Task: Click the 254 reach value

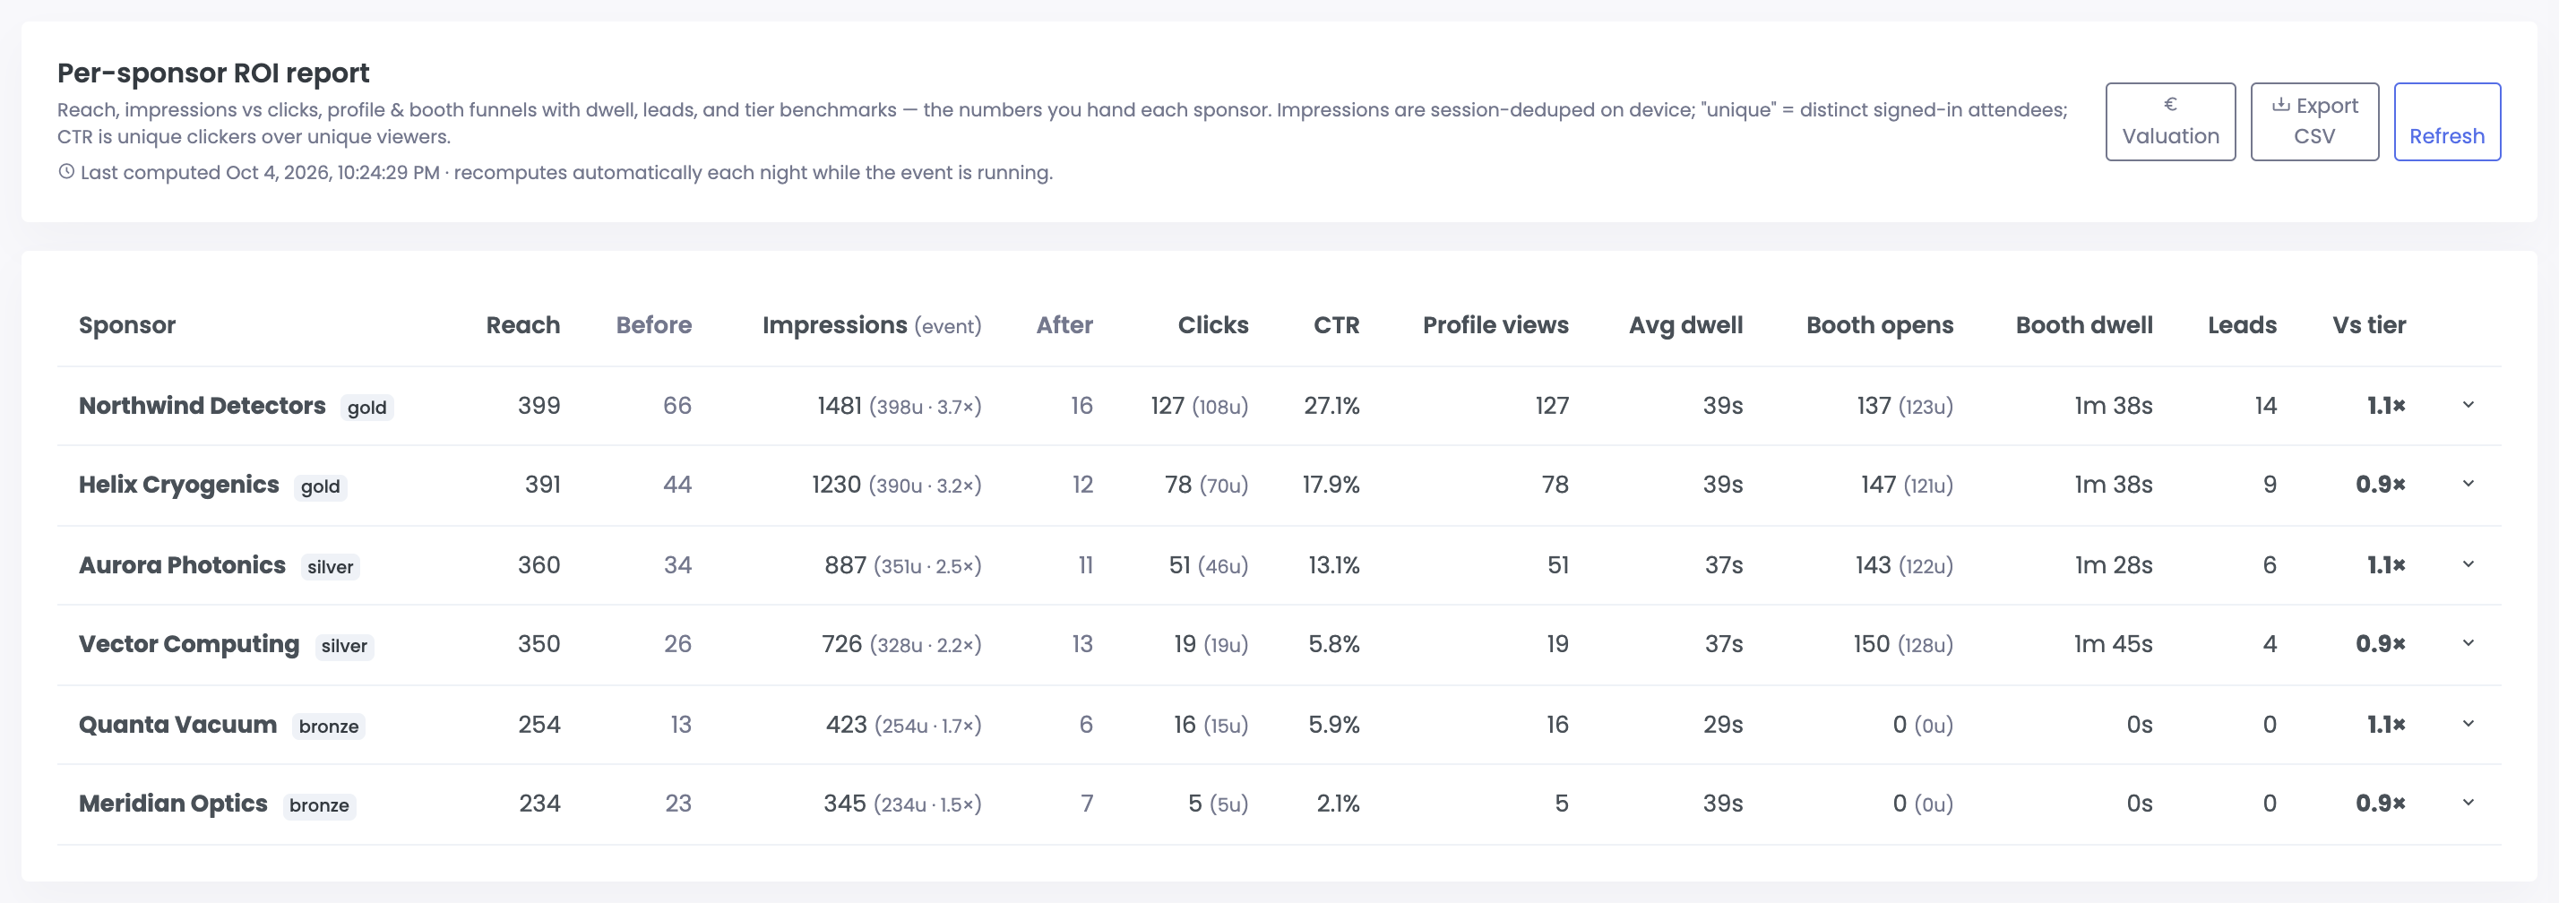Action: point(539,724)
